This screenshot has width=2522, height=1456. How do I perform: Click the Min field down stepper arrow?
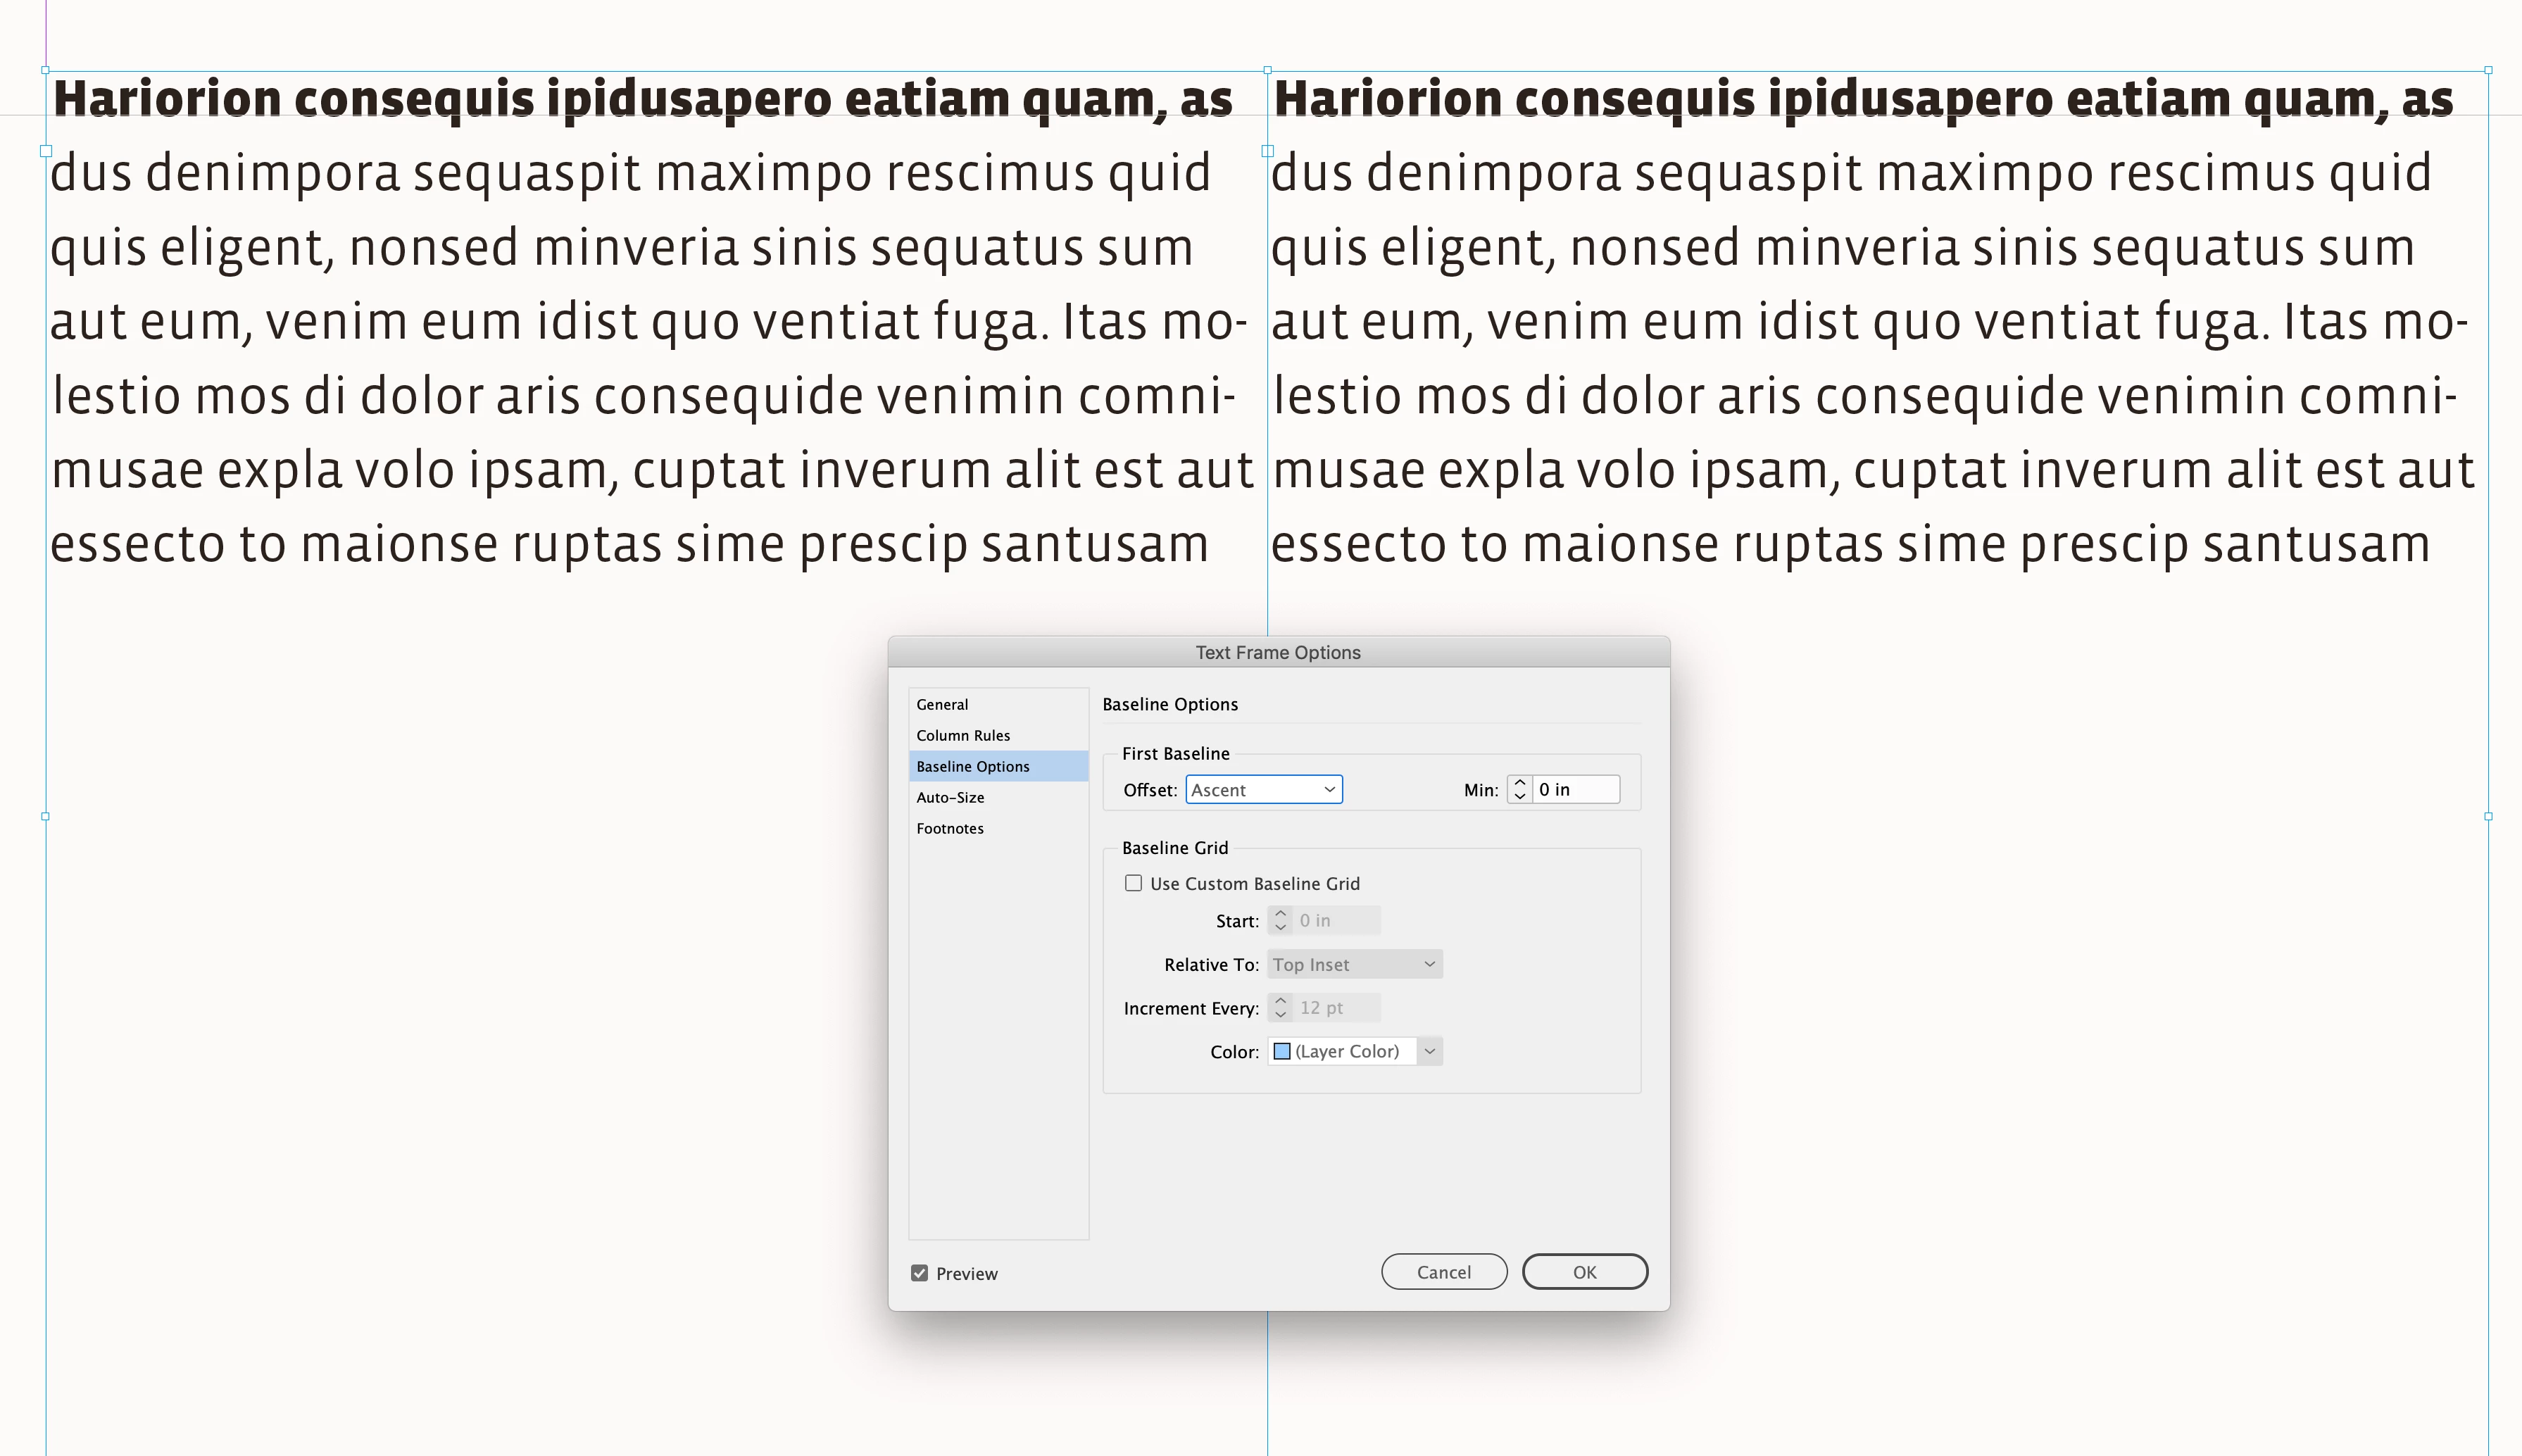[1519, 796]
